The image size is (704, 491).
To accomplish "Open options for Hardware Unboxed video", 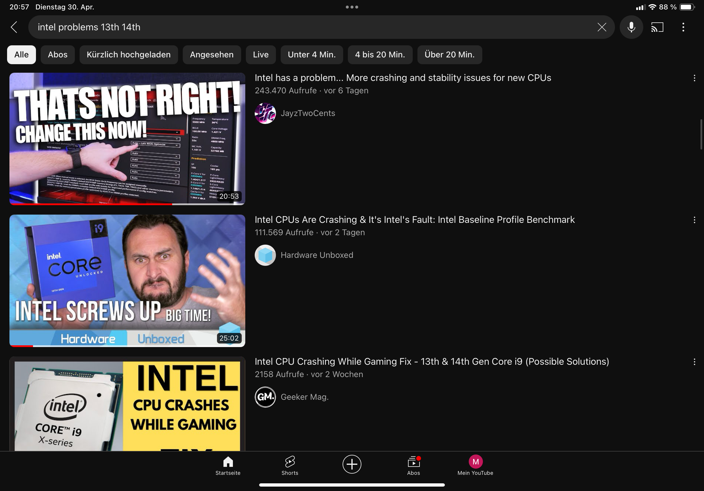I will [694, 220].
